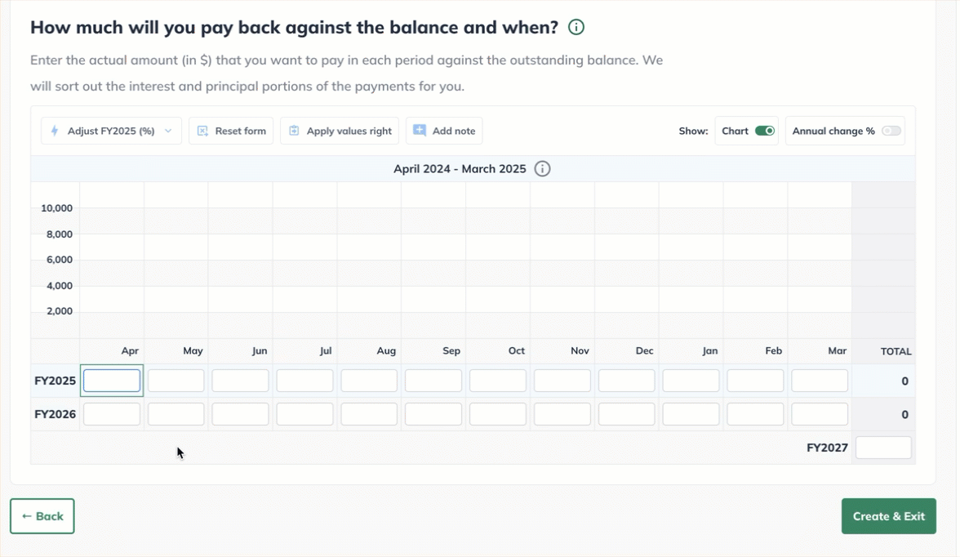Click the 'April 2024 - March 2025' period text
960x557 pixels.
[x=460, y=168]
